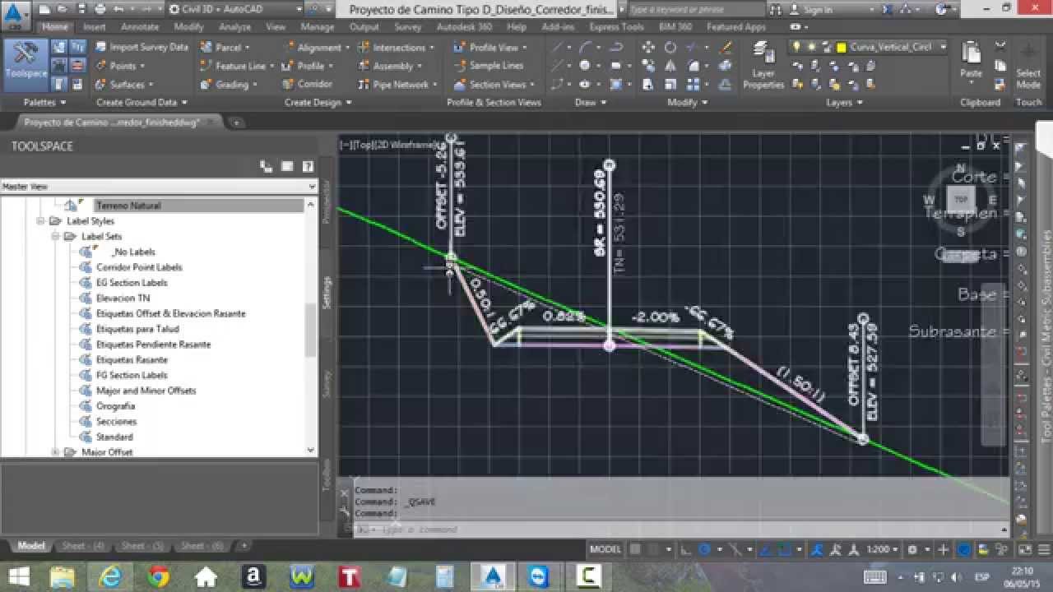This screenshot has height=592, width=1053.
Task: Click the Windows Start button
Action: click(18, 576)
